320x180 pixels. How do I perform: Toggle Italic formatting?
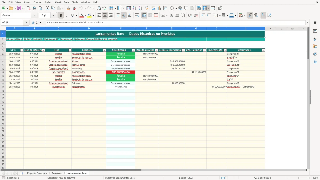pyautogui.click(x=67, y=15)
